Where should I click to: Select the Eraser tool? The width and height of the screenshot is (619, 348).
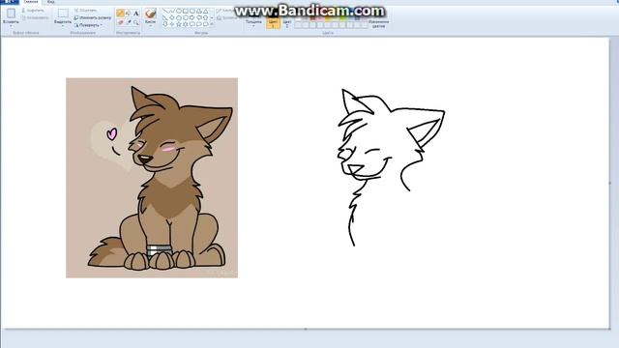[x=120, y=22]
